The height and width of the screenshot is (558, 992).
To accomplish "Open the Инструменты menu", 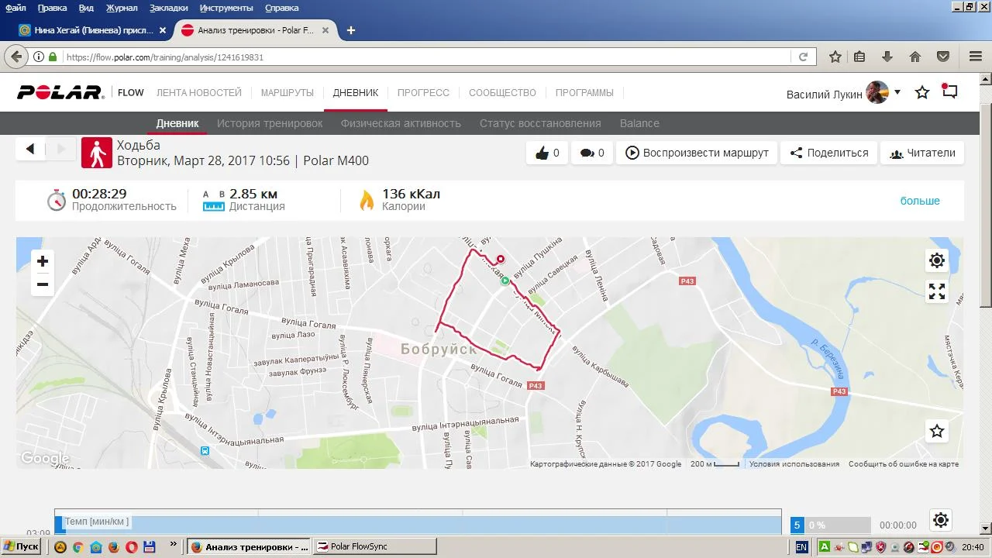I will click(226, 8).
